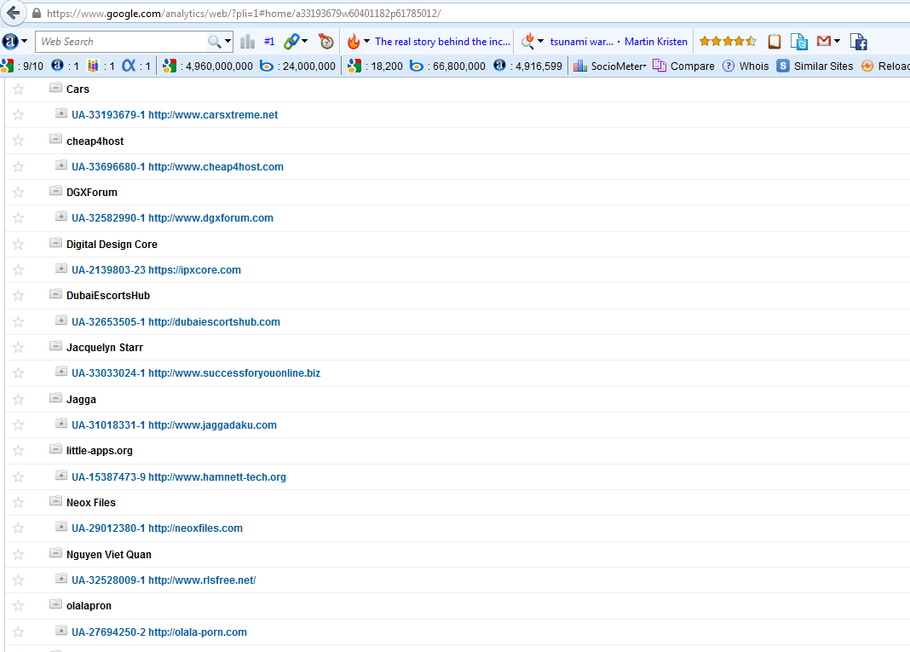Click the Facebook share toolbar icon
Screen dimensions: 910x652
point(858,41)
